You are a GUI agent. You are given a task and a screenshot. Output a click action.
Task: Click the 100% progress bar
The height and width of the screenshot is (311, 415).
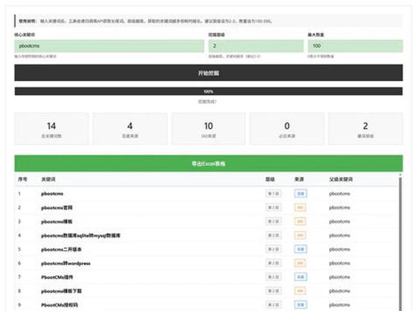pyautogui.click(x=209, y=92)
